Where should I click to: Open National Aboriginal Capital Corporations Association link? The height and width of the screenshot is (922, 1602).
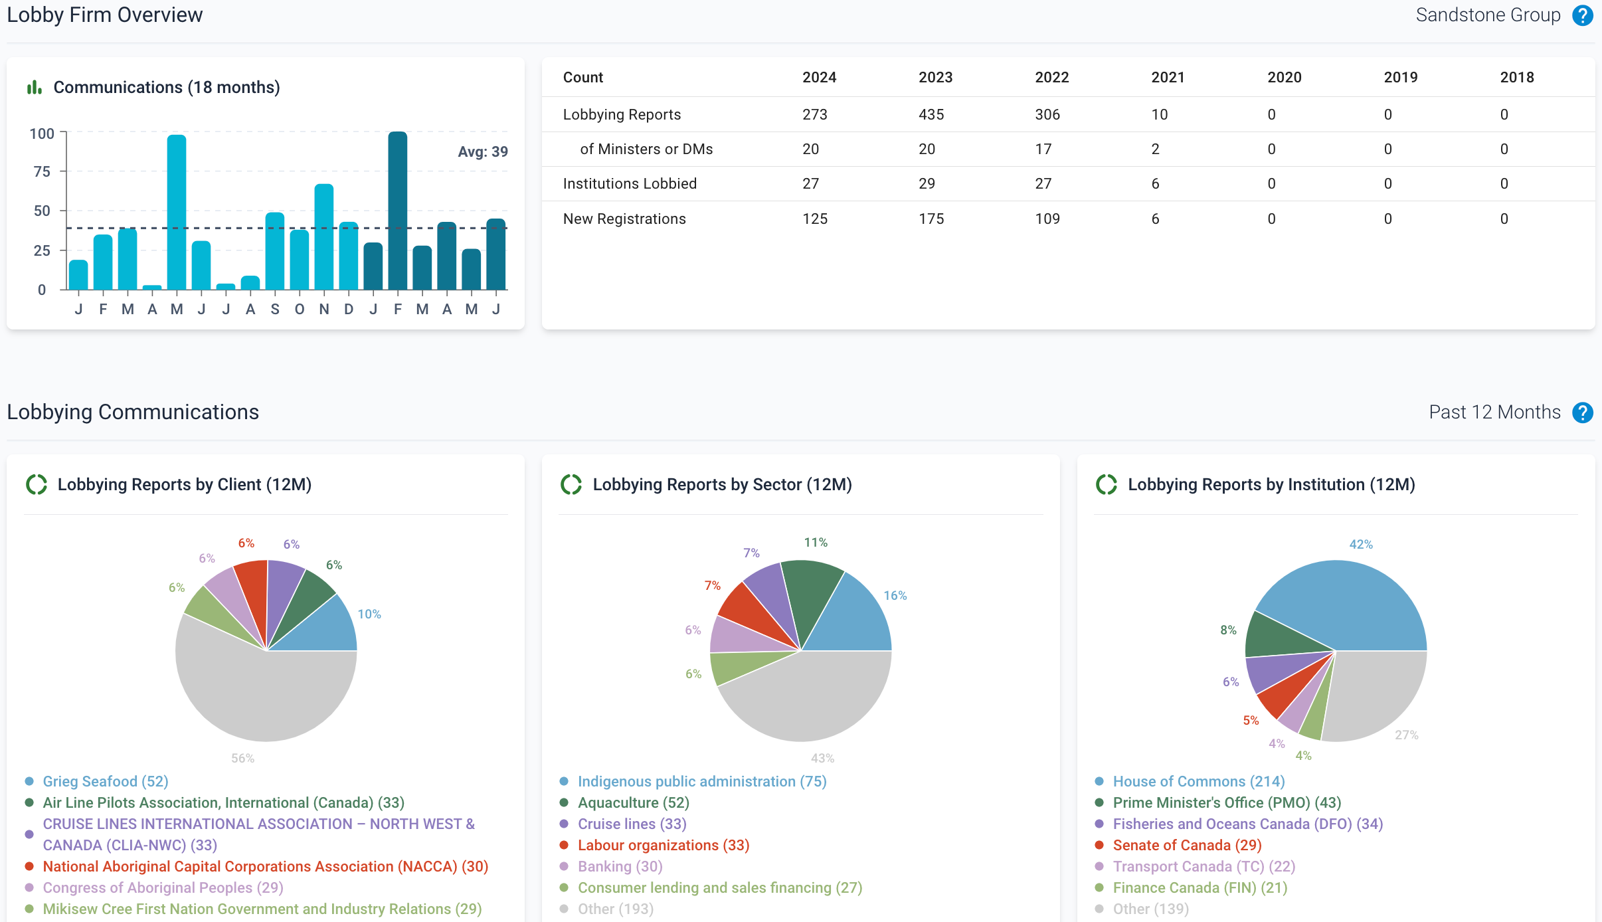tap(266, 866)
